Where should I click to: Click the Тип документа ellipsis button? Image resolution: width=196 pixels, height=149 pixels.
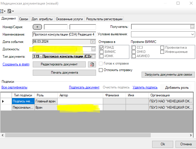tap(93, 57)
